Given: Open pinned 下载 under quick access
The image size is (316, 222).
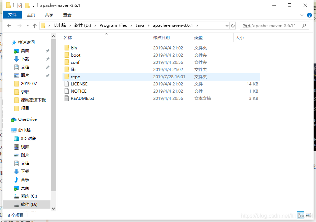Looking at the screenshot, I should click(x=25, y=59).
